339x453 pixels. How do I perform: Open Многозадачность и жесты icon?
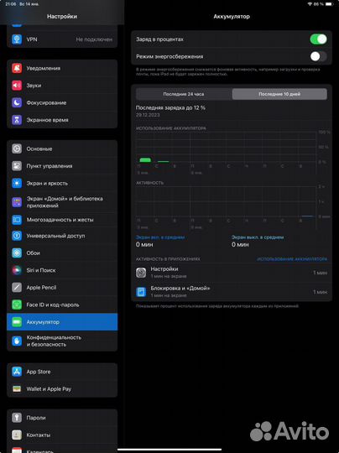click(x=17, y=220)
